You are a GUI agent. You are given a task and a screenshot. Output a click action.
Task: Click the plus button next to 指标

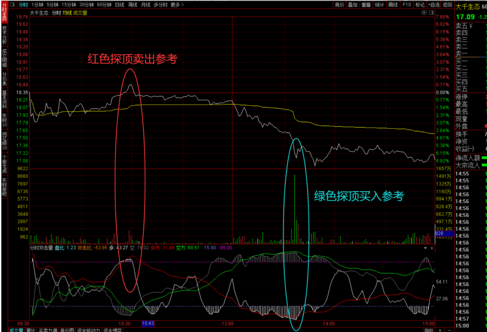440,330
